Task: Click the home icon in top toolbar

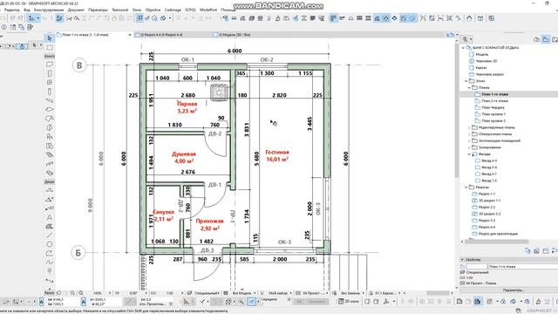Action: (469, 18)
